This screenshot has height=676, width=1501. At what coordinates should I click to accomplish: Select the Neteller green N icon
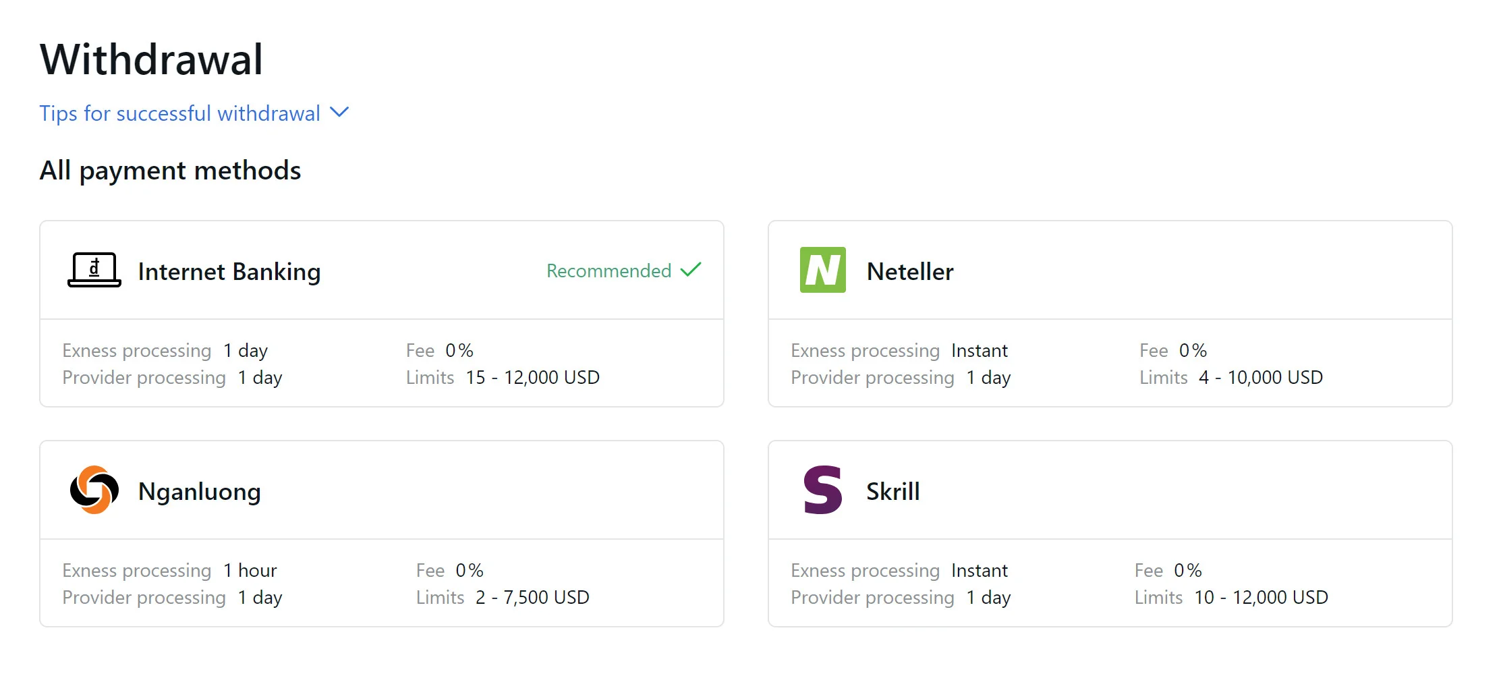822,271
